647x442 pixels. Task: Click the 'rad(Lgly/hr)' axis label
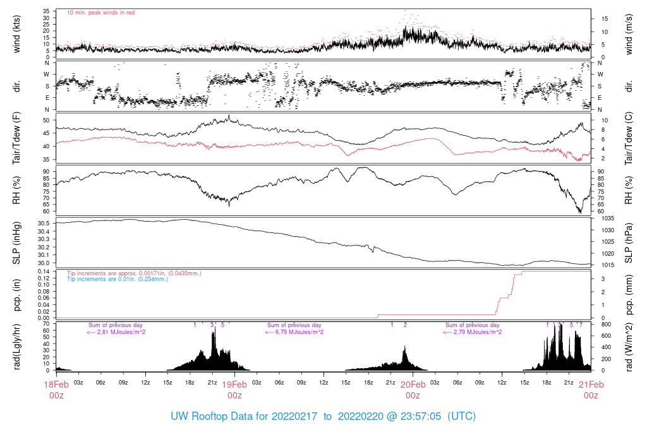(x=16, y=347)
